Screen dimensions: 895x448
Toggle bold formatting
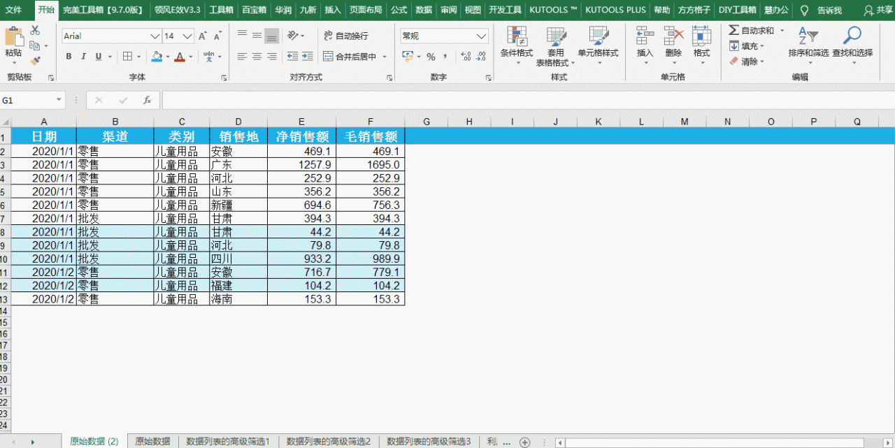tap(69, 57)
